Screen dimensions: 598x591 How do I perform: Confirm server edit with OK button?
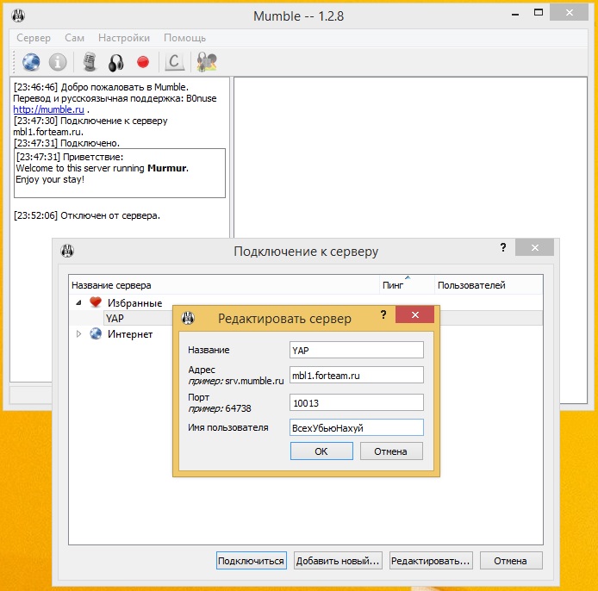point(321,451)
